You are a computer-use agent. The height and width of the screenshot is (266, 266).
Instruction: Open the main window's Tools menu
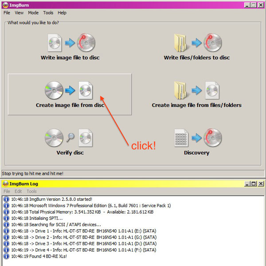[x=48, y=13]
